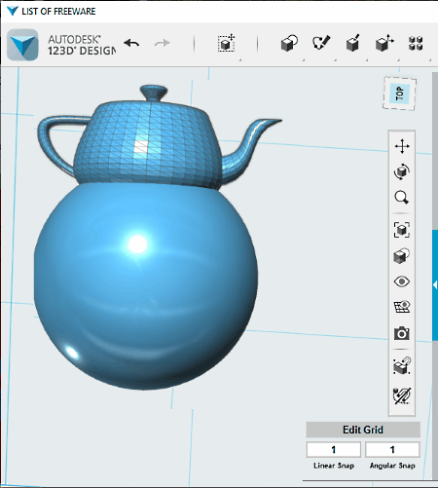Screen dimensions: 438x488
Task: Toggle snap magnet icon
Action: click(x=402, y=365)
